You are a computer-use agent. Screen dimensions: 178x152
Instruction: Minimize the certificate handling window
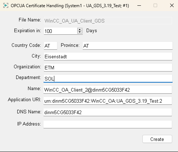[139, 5]
